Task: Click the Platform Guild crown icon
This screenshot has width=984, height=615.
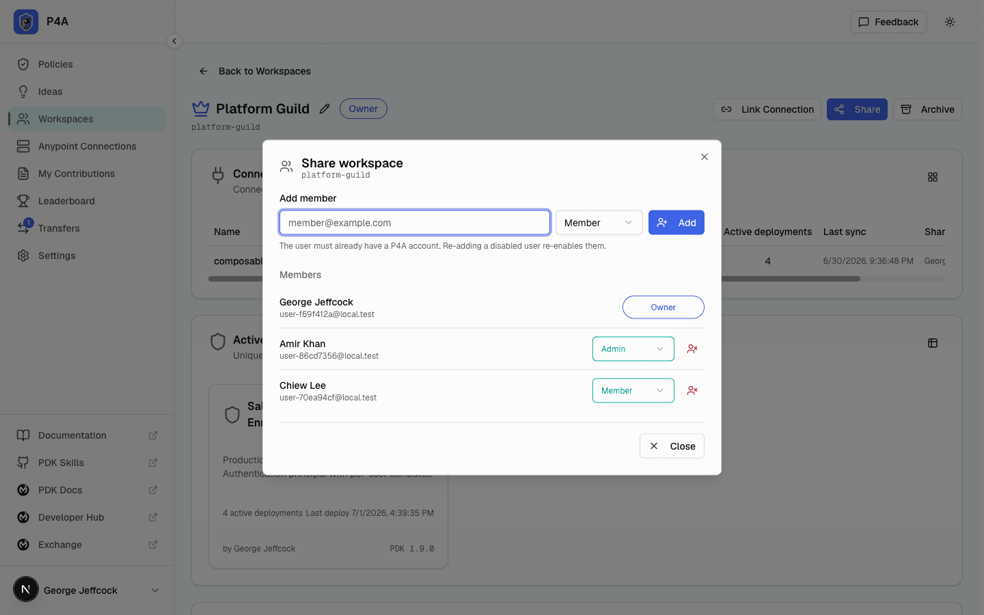Action: (x=201, y=108)
